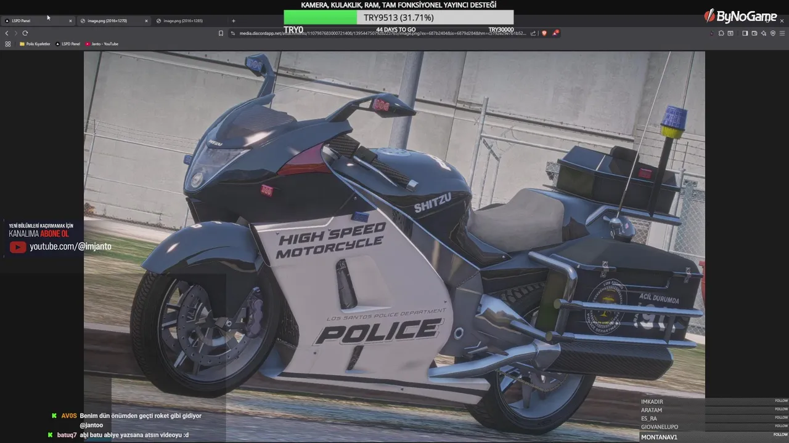Bookmark this page with the bookmark icon

pyautogui.click(x=221, y=33)
